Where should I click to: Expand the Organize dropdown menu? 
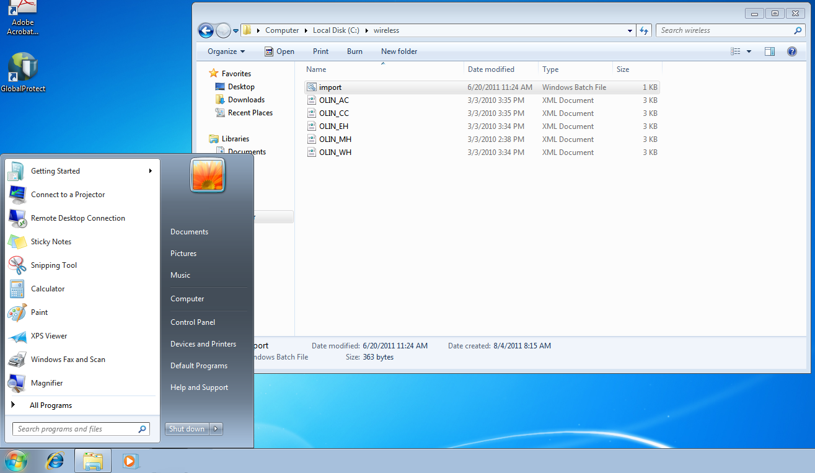tap(226, 51)
